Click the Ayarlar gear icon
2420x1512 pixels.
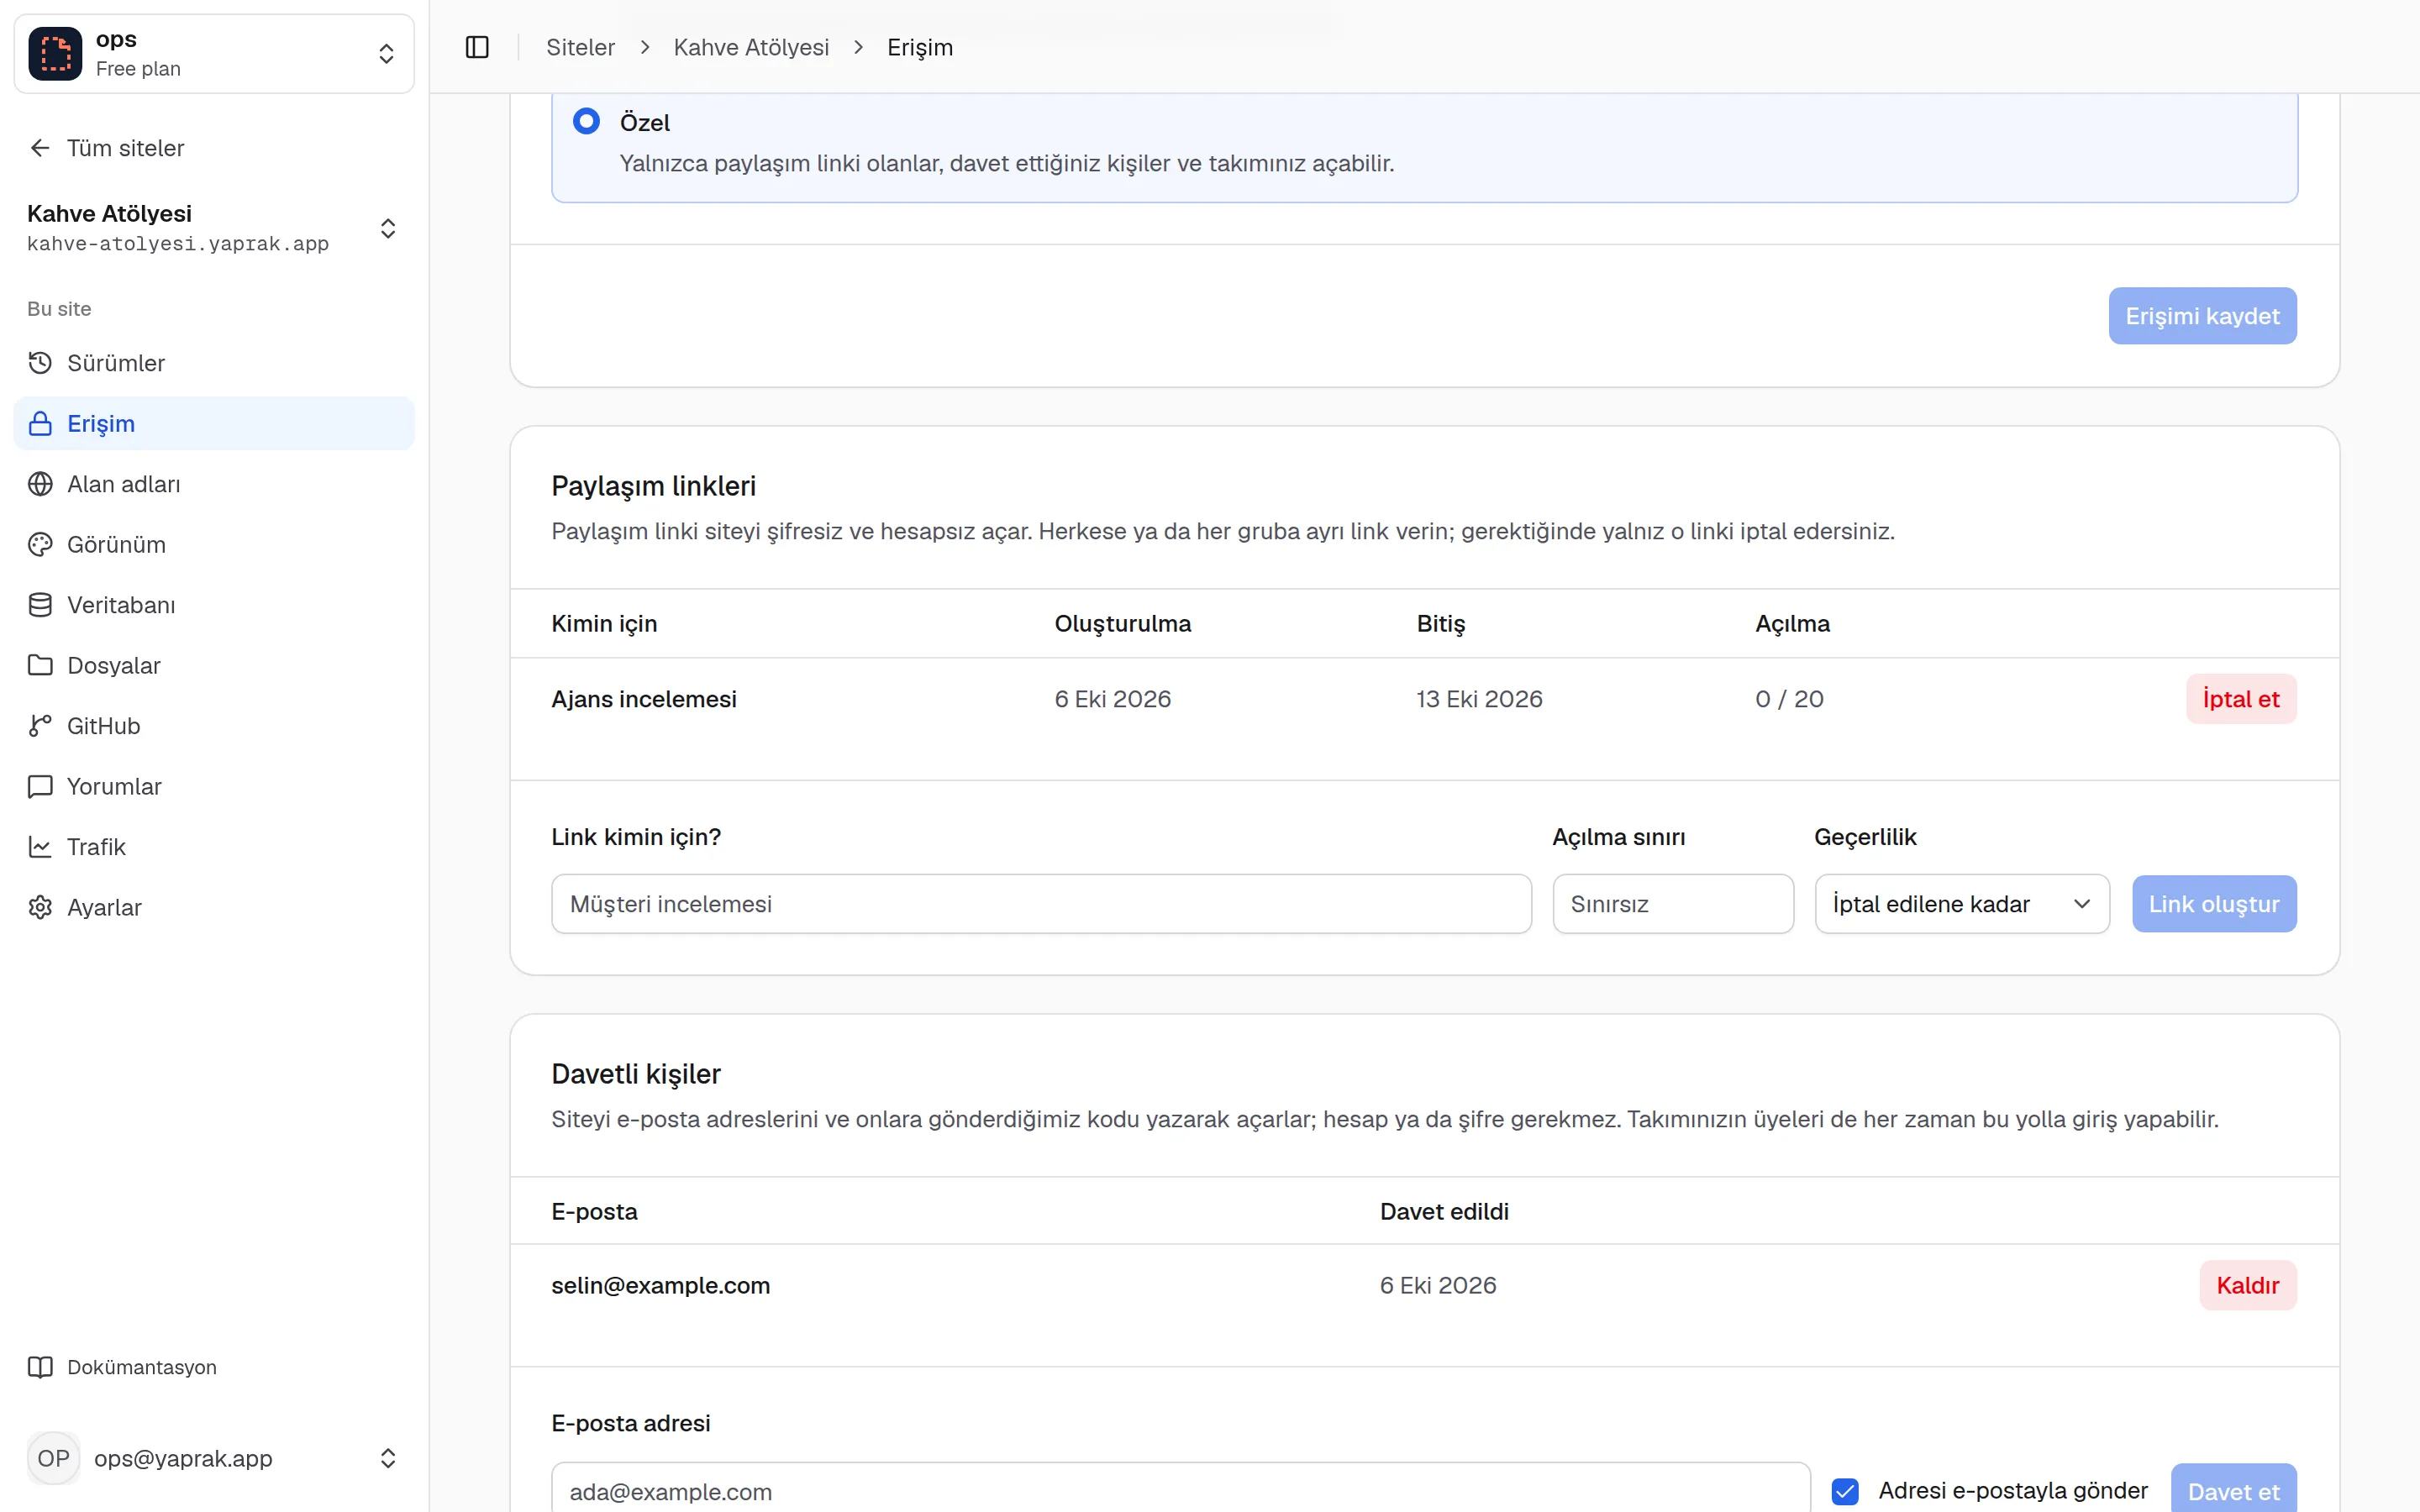tap(40, 907)
